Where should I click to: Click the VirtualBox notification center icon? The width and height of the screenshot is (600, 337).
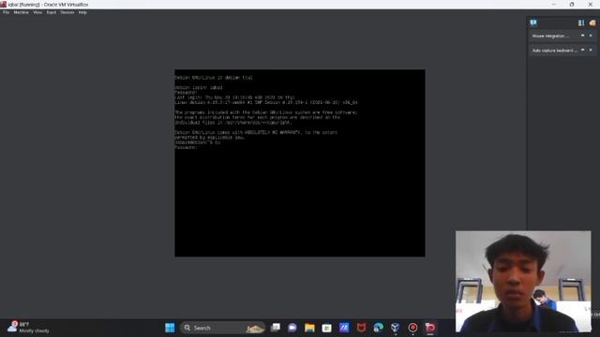[x=533, y=22]
